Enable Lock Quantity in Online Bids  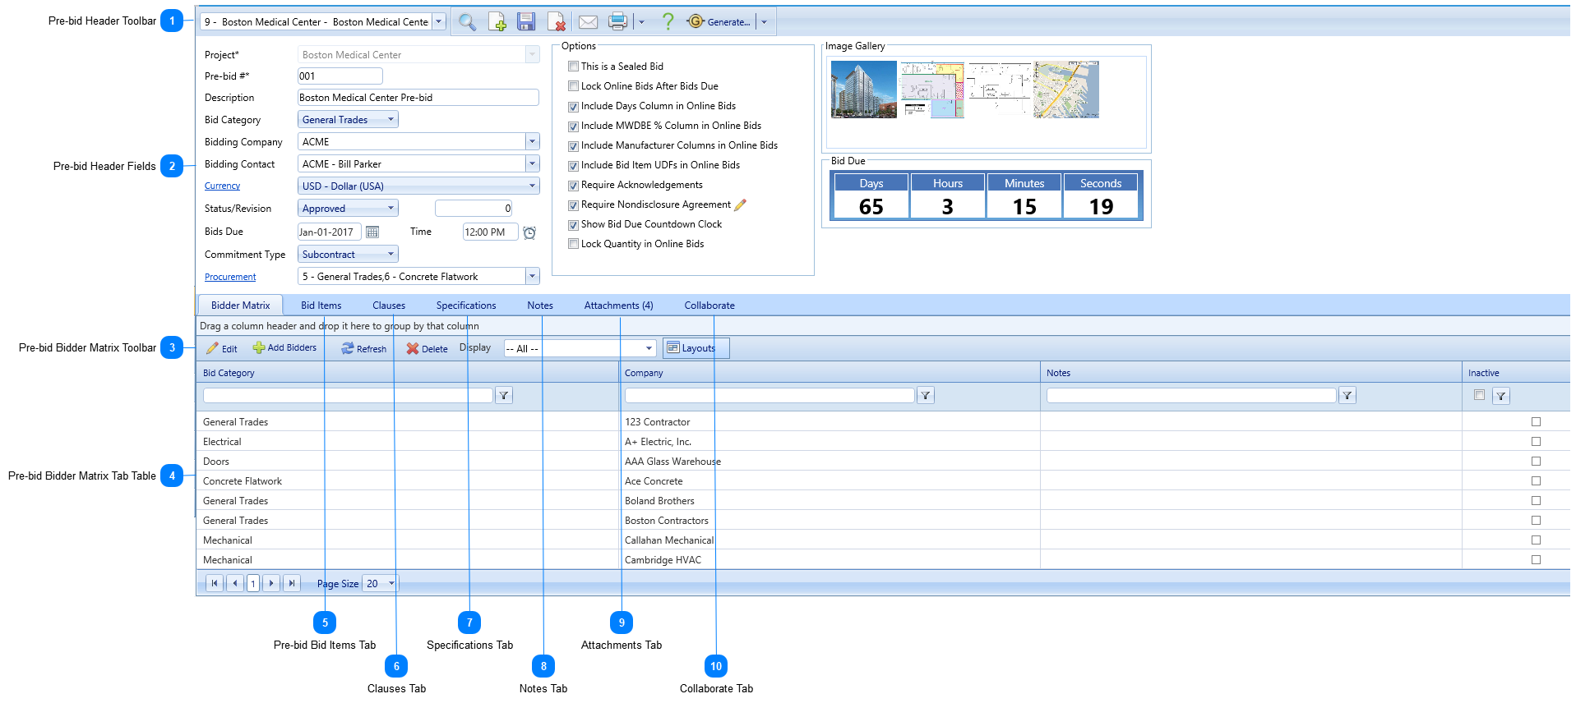click(574, 244)
